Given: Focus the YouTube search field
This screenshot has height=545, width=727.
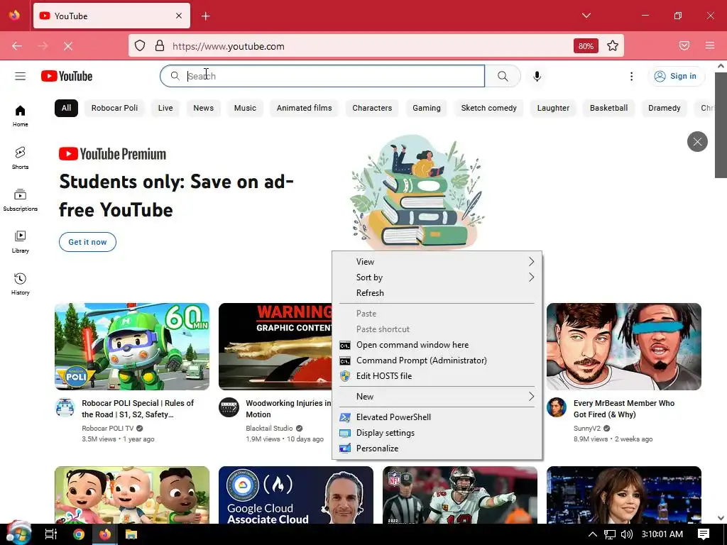Looking at the screenshot, I should (323, 76).
